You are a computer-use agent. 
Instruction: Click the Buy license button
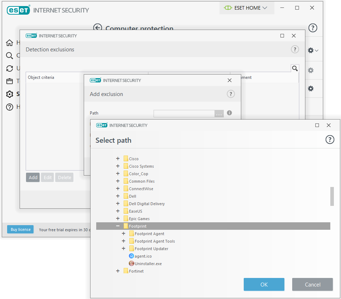pos(20,229)
